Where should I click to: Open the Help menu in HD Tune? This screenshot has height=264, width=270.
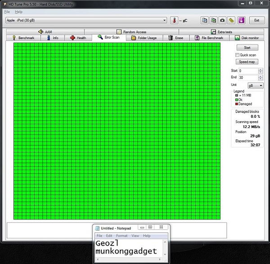pos(18,12)
